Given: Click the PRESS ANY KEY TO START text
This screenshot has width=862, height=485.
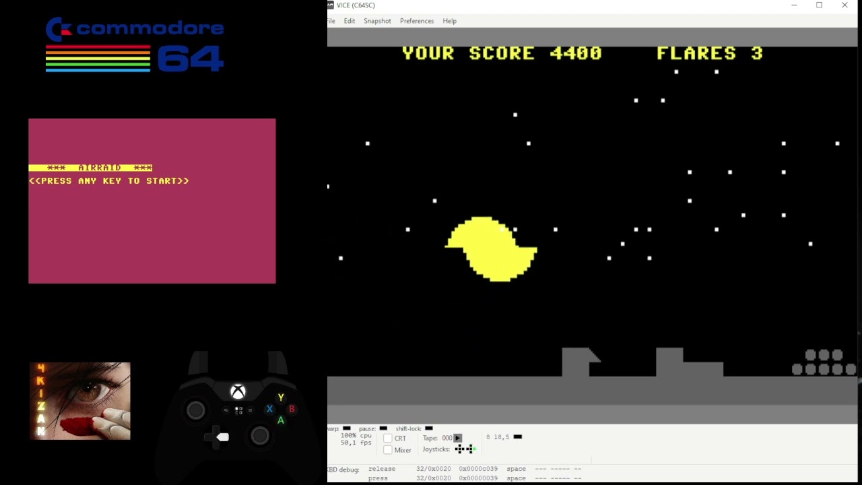Looking at the screenshot, I should click(109, 181).
